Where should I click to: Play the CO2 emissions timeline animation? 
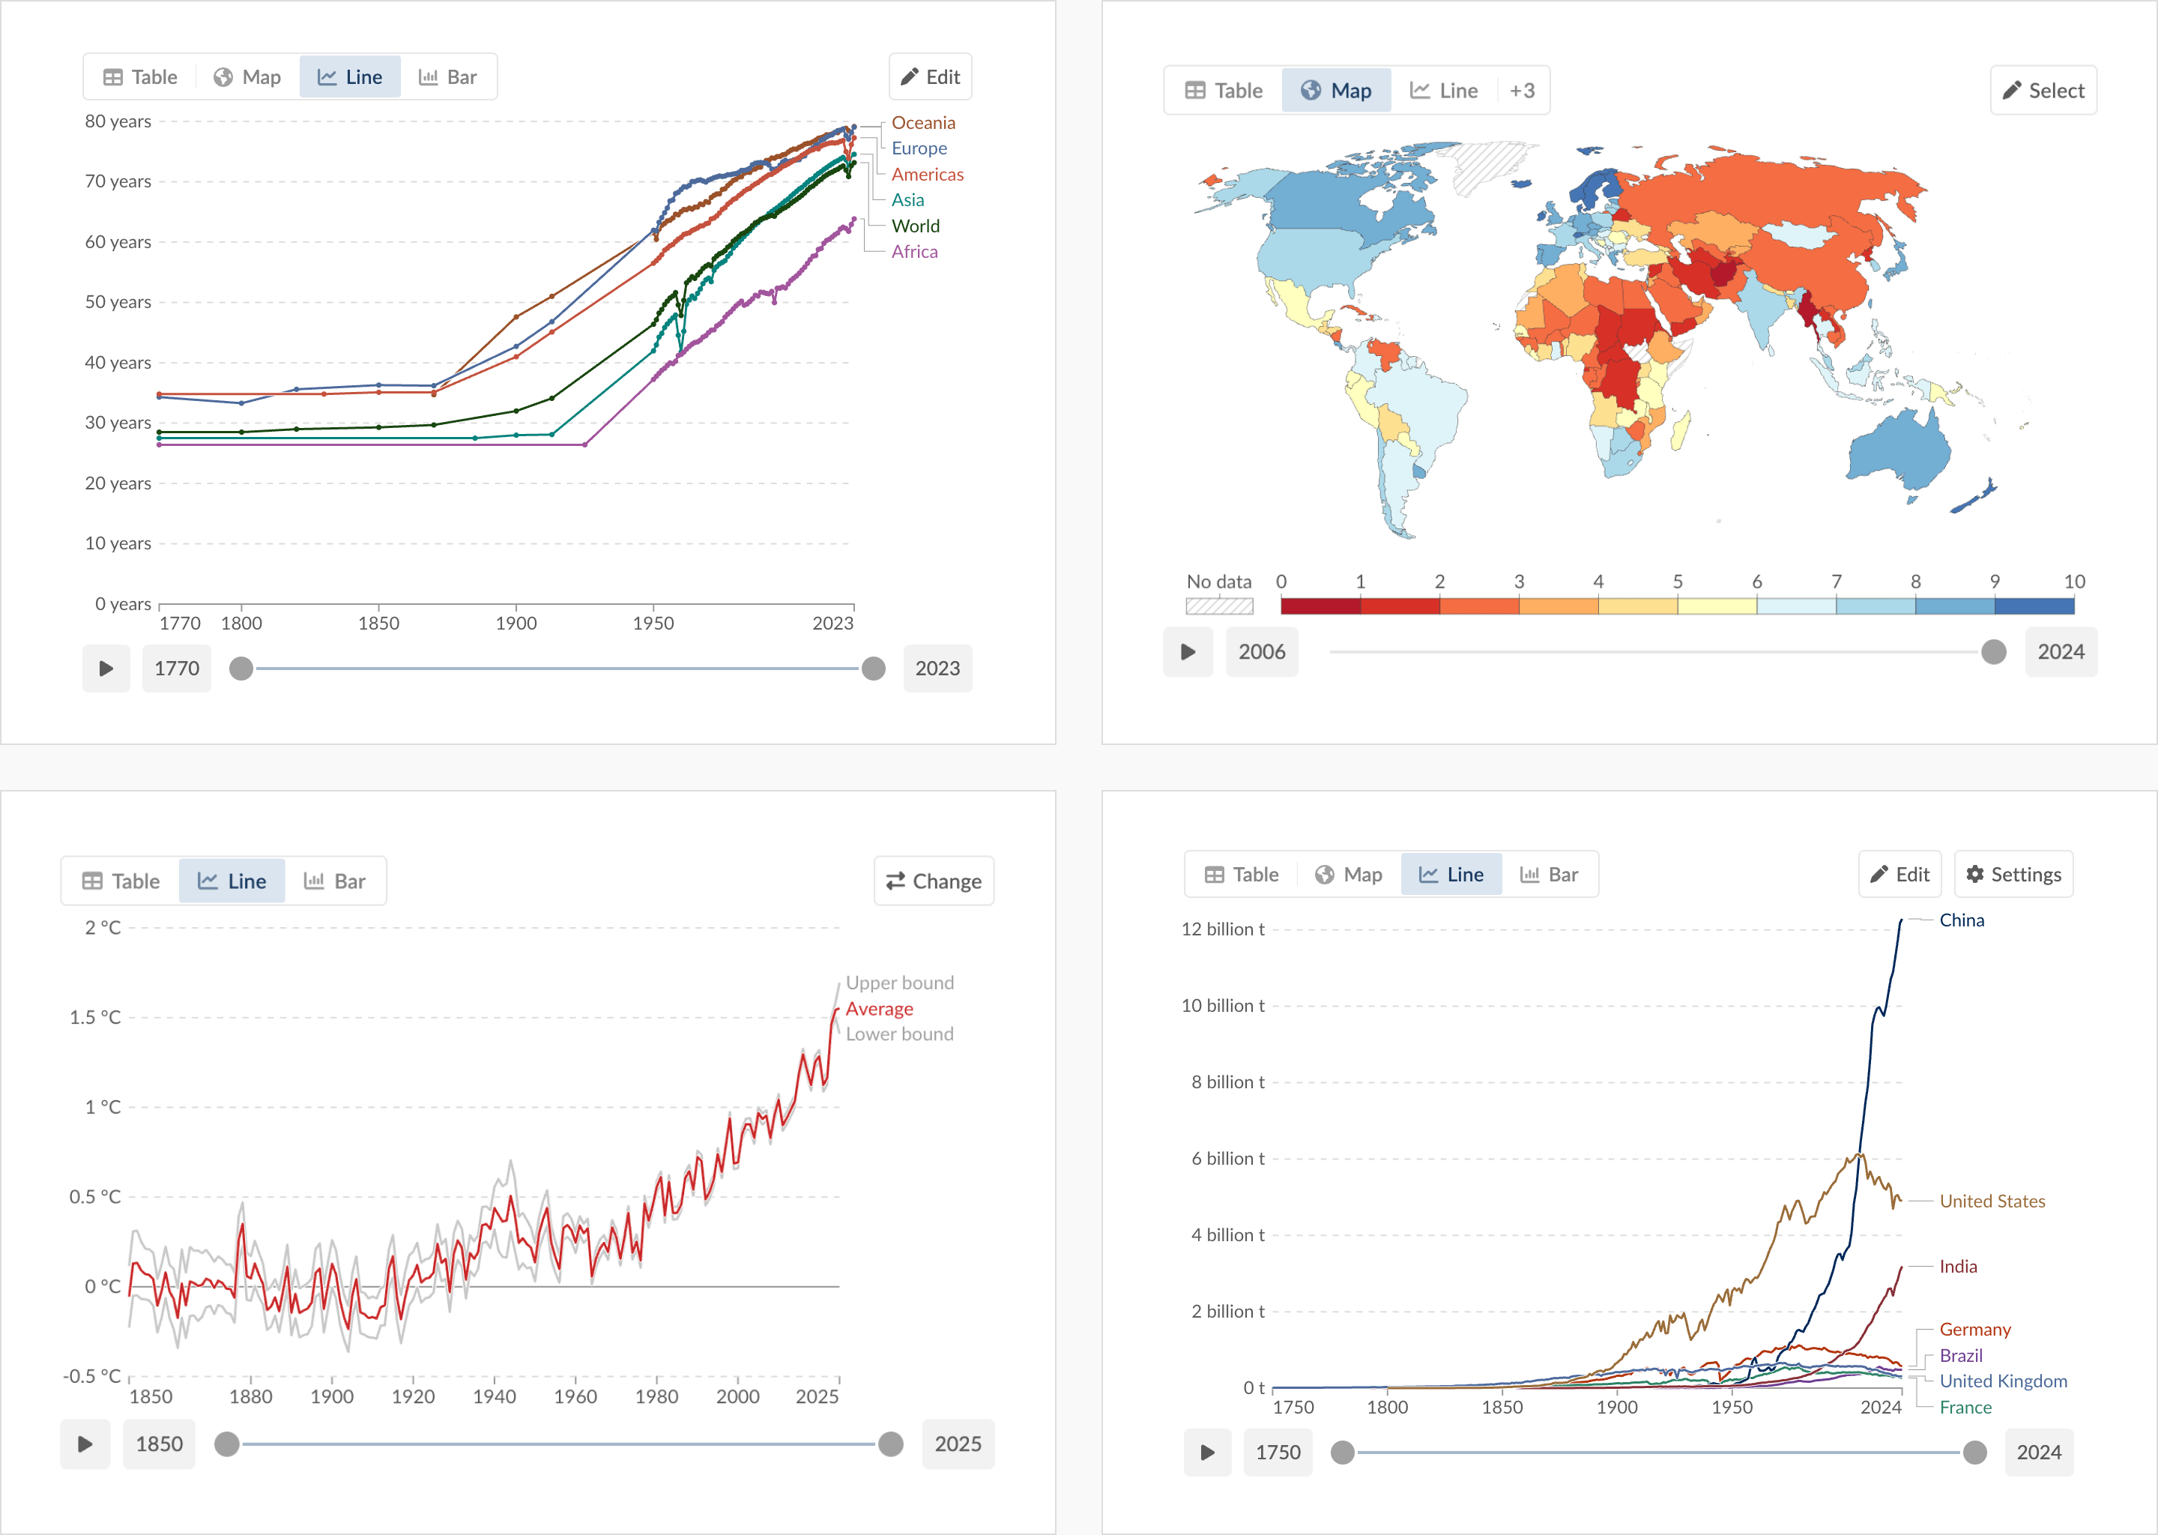coord(1207,1453)
